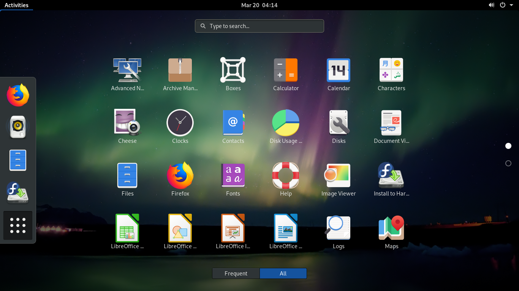This screenshot has width=519, height=291.
Task: Click Install to Hard Drive in the dock
Action: pyautogui.click(x=18, y=193)
